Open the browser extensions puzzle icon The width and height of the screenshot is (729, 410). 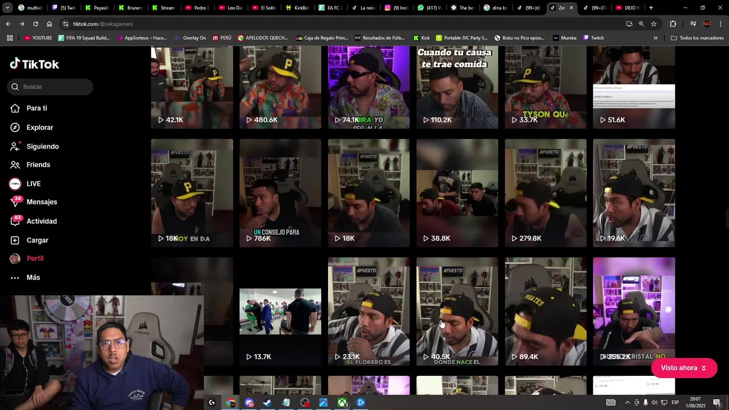click(x=673, y=24)
